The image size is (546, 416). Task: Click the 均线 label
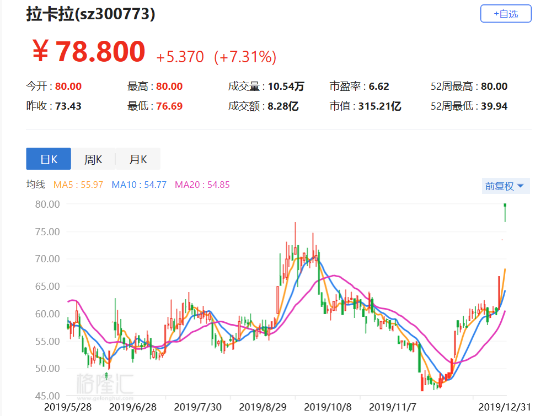click(x=35, y=185)
